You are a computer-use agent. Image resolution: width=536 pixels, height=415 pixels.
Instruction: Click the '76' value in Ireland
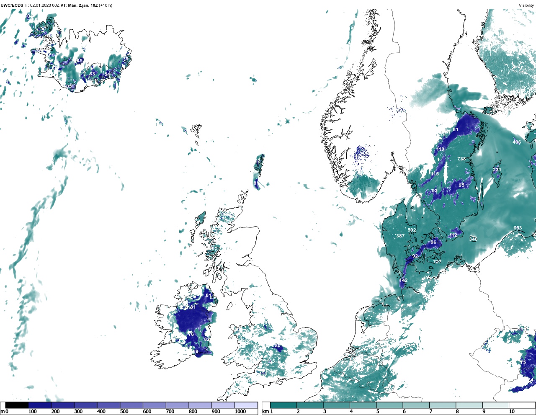[191, 334]
